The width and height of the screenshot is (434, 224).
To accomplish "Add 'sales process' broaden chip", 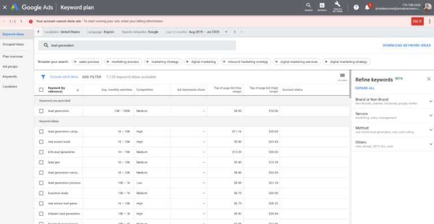I will click(x=87, y=62).
